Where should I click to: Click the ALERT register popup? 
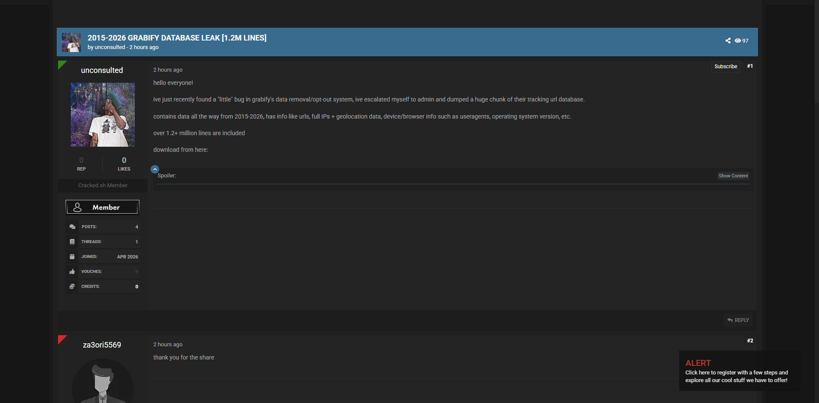(739, 371)
